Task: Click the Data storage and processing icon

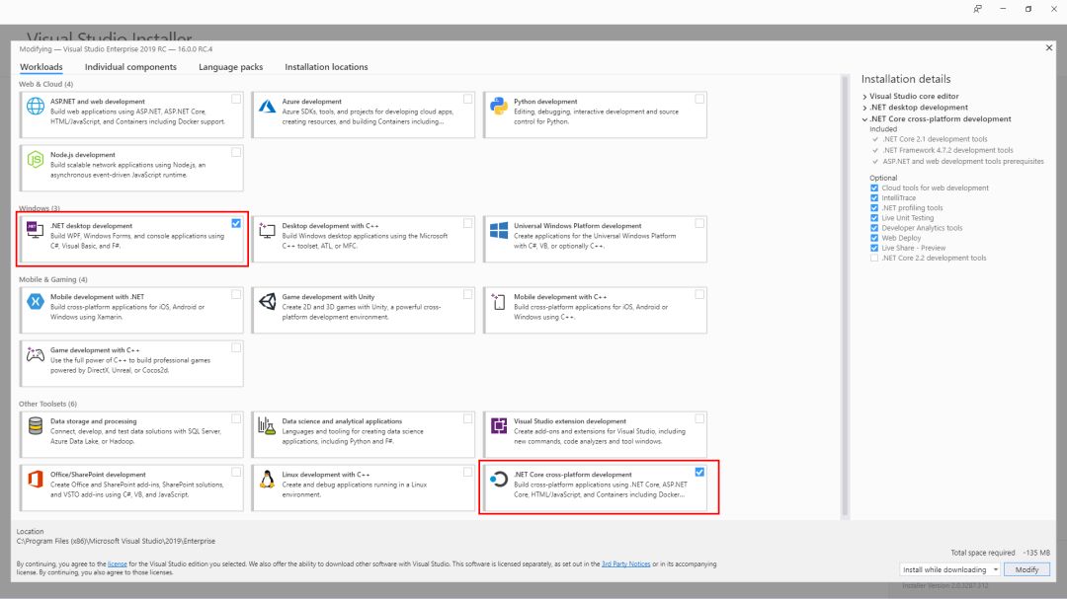Action: pyautogui.click(x=36, y=425)
